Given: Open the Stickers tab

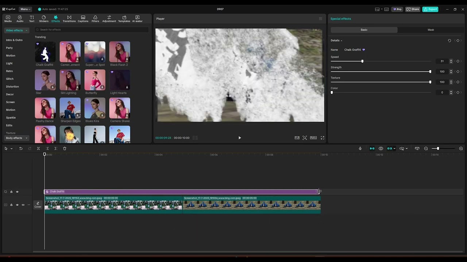Looking at the screenshot, I should [44, 19].
